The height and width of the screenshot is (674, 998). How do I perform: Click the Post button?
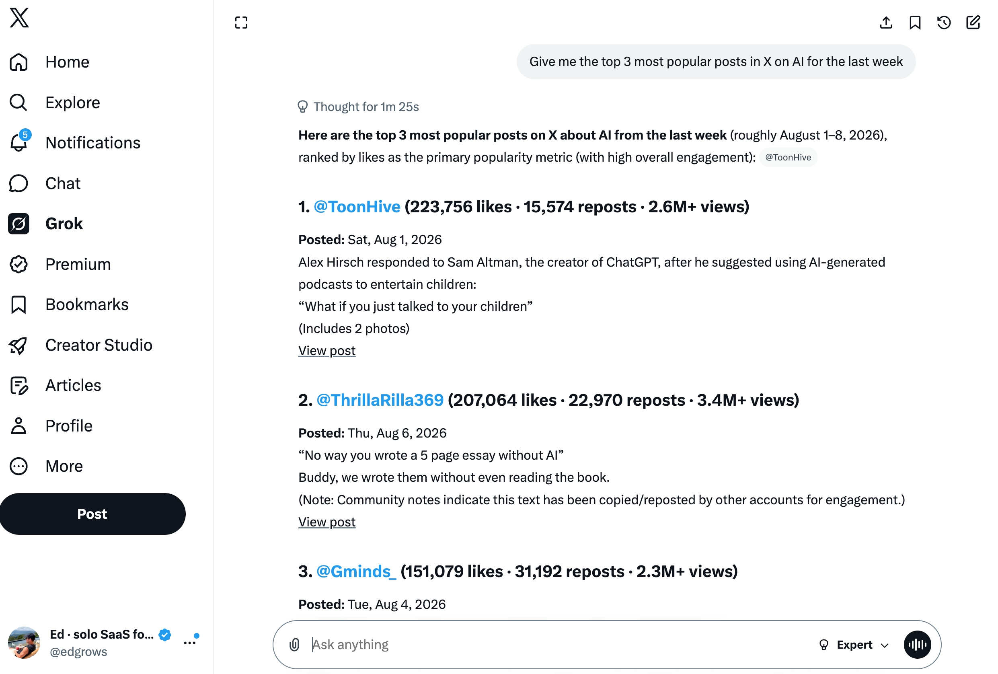[93, 514]
